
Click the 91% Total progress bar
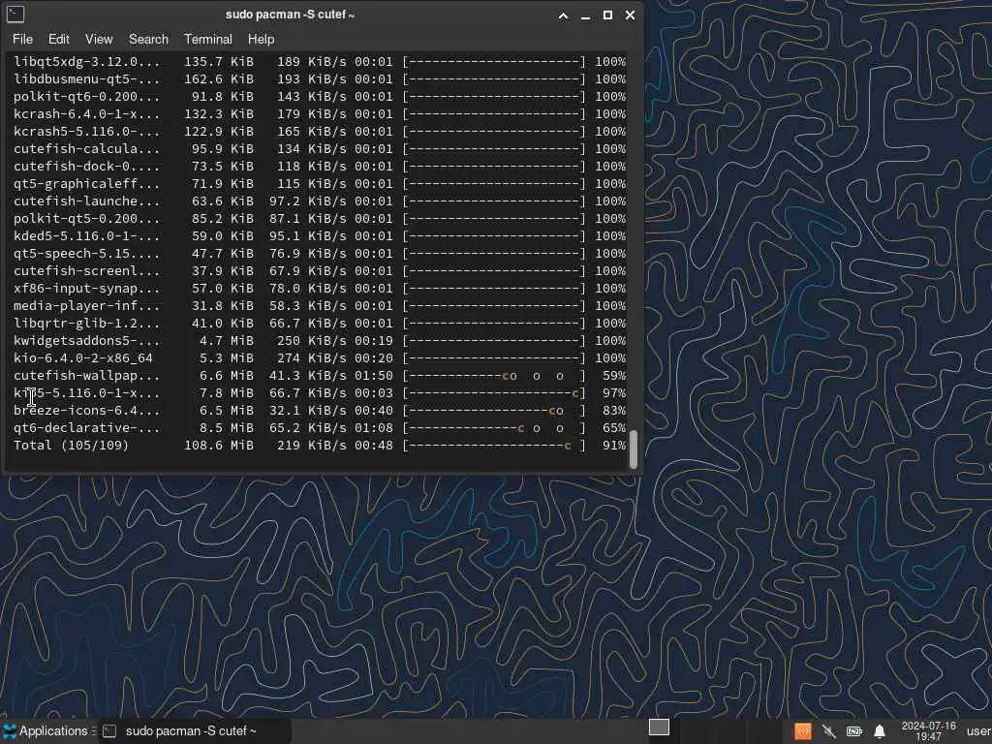point(494,446)
